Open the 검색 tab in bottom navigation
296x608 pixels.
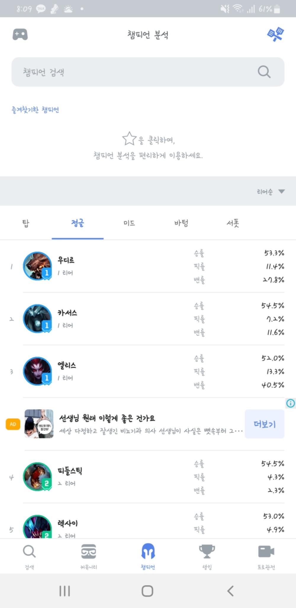click(x=29, y=557)
